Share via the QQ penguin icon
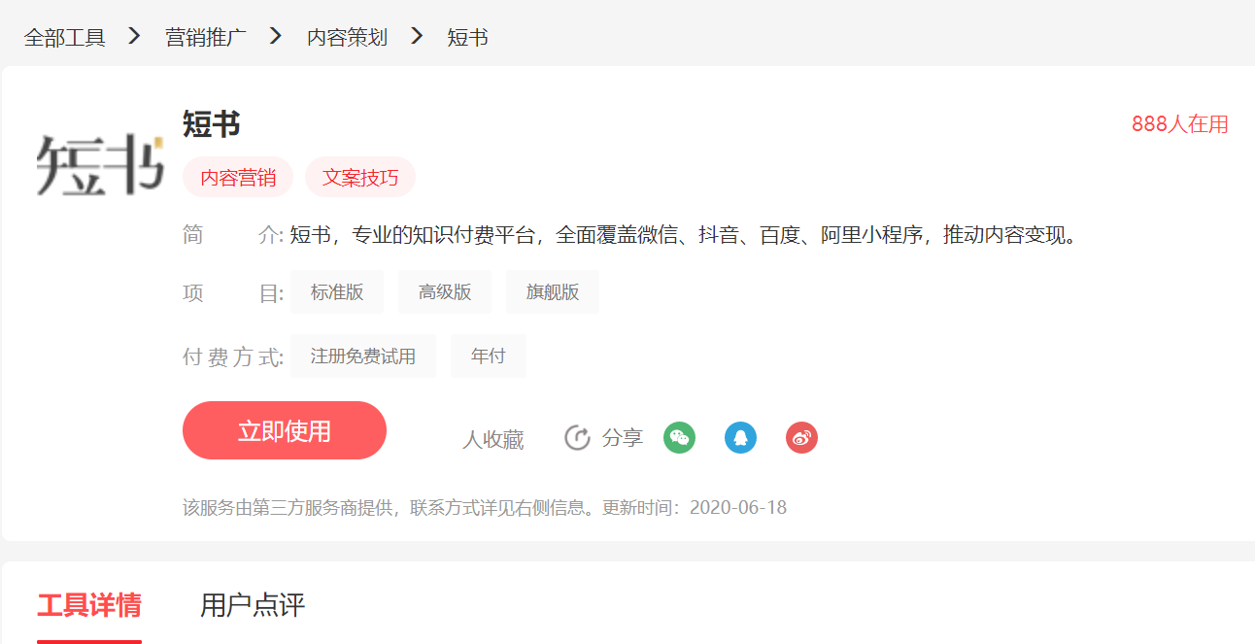This screenshot has height=644, width=1255. [740, 437]
